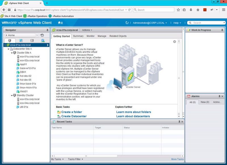Open the bookmarks list icon
The width and height of the screenshot is (227, 165).
[x=184, y=10]
